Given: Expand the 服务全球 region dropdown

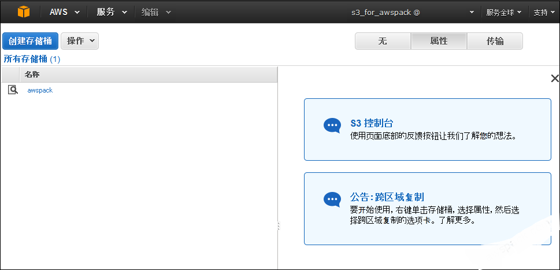Looking at the screenshot, I should click(503, 12).
